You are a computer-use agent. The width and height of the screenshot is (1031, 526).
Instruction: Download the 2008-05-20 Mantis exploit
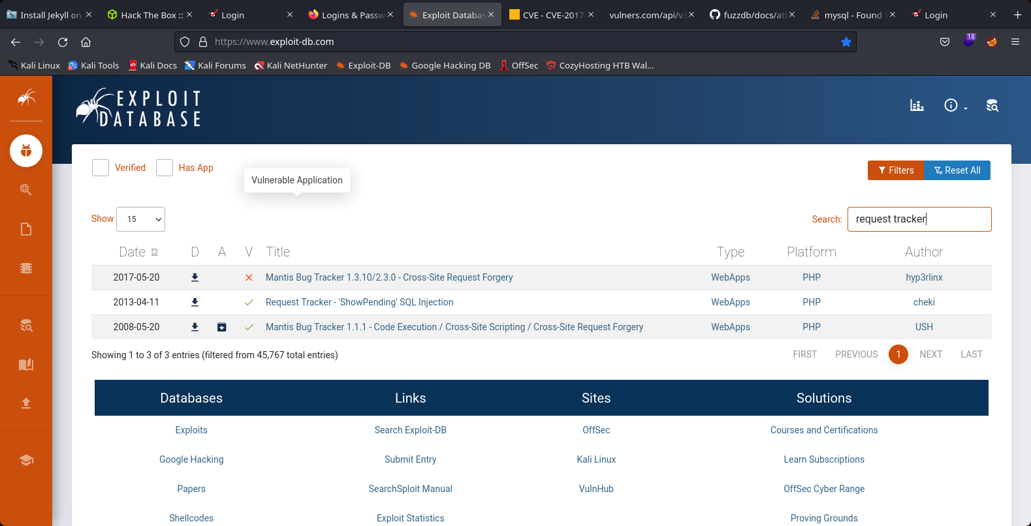(195, 327)
